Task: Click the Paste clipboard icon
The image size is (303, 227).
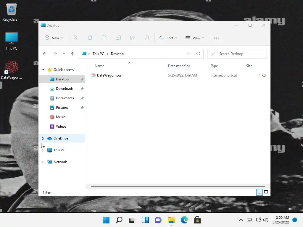Action: click(104, 38)
